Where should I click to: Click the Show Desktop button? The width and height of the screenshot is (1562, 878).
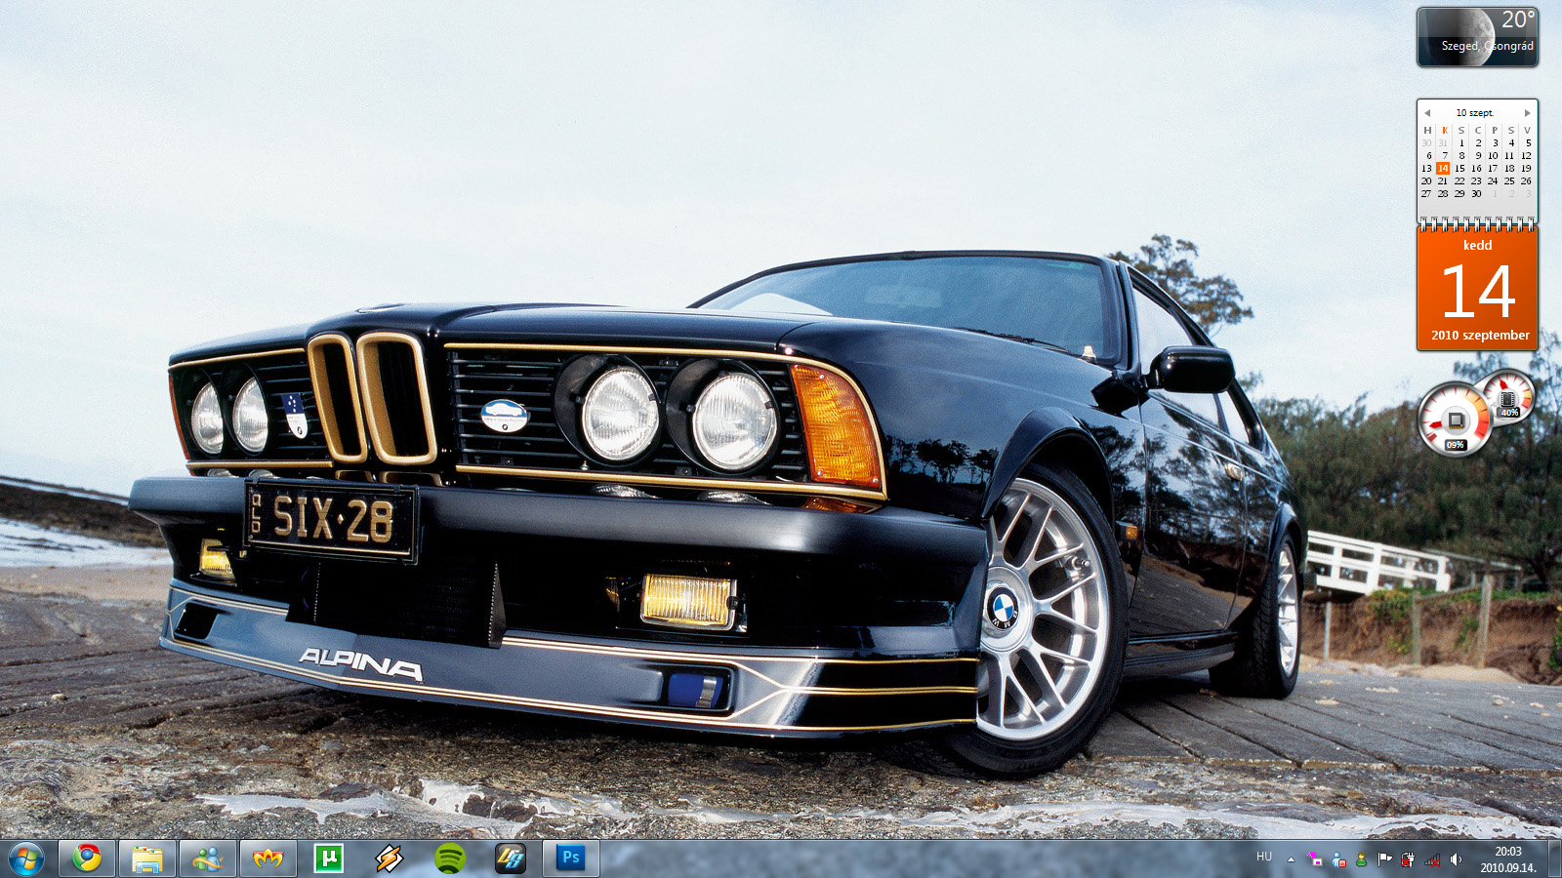click(x=1554, y=859)
